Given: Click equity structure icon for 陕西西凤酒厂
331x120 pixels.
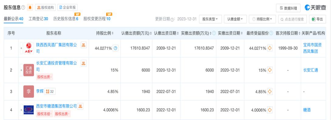Looking at the screenshot, I should click(84, 45).
